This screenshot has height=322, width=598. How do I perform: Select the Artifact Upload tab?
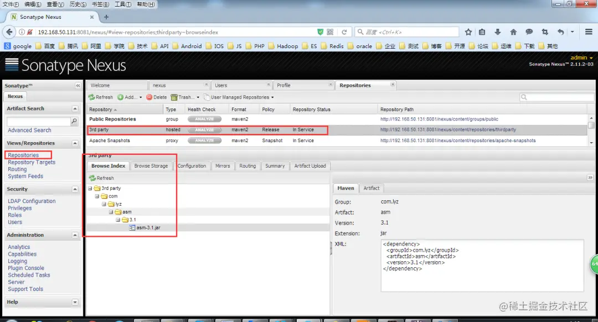pyautogui.click(x=310, y=166)
